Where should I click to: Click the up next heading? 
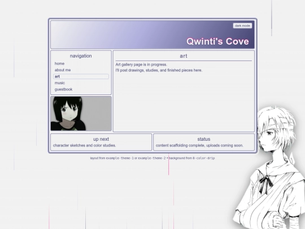101,139
